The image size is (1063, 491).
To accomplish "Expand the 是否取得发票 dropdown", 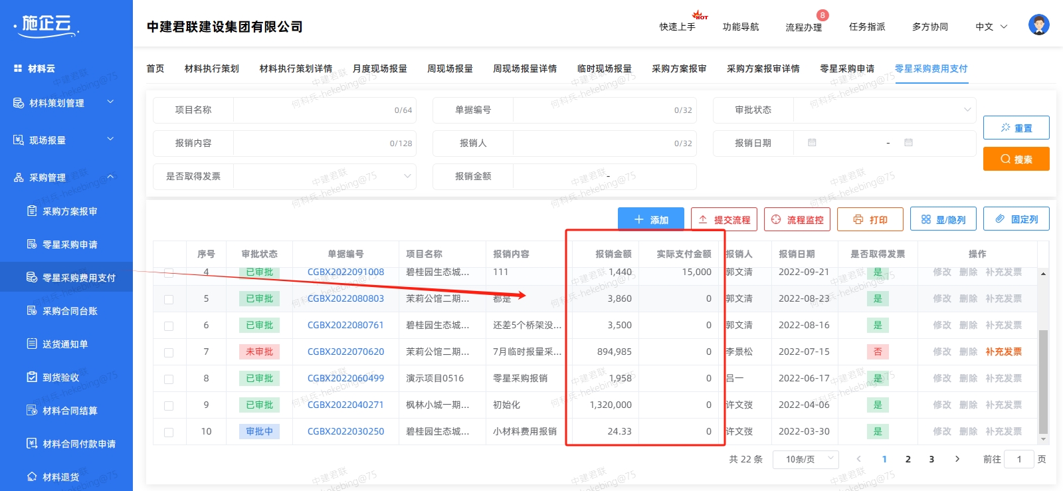I will pyautogui.click(x=324, y=177).
